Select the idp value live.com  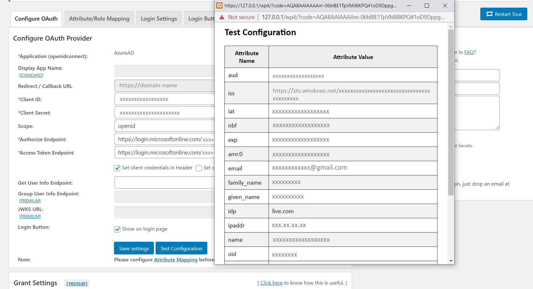[x=283, y=211]
